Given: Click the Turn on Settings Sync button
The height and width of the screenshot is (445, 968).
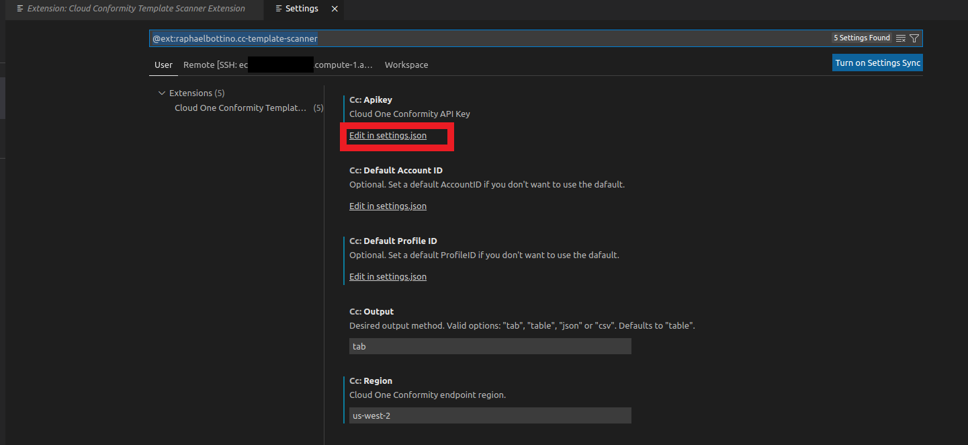Looking at the screenshot, I should [877, 63].
